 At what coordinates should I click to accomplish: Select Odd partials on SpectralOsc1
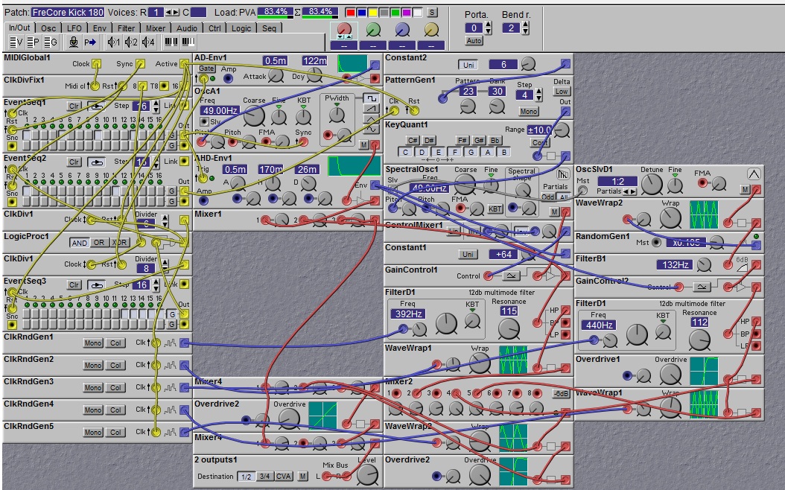(547, 197)
